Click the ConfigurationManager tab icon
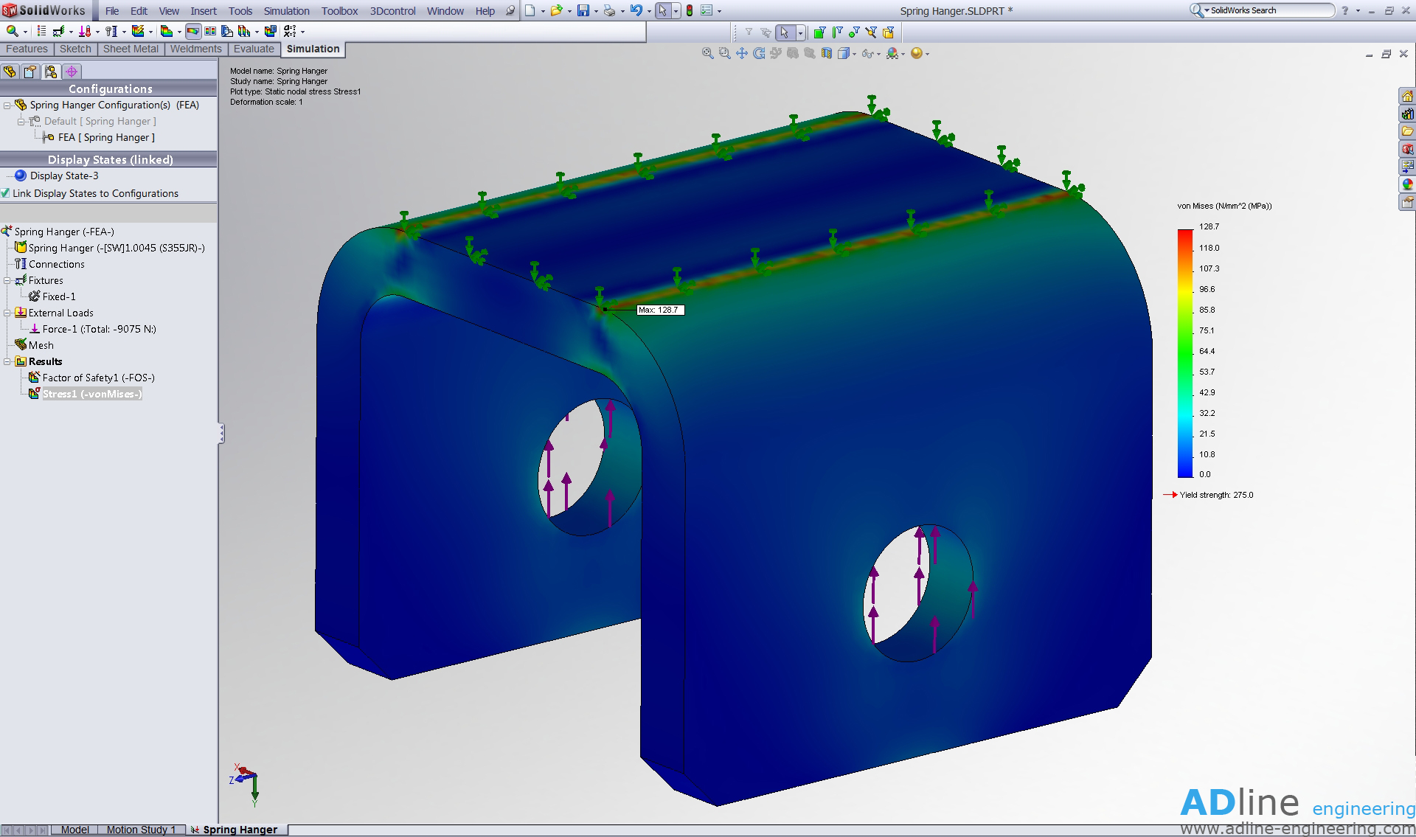Image resolution: width=1416 pixels, height=837 pixels. [x=51, y=72]
